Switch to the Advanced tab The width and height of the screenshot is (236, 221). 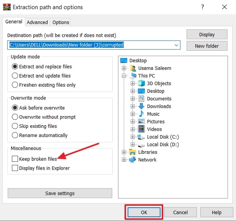click(37, 23)
